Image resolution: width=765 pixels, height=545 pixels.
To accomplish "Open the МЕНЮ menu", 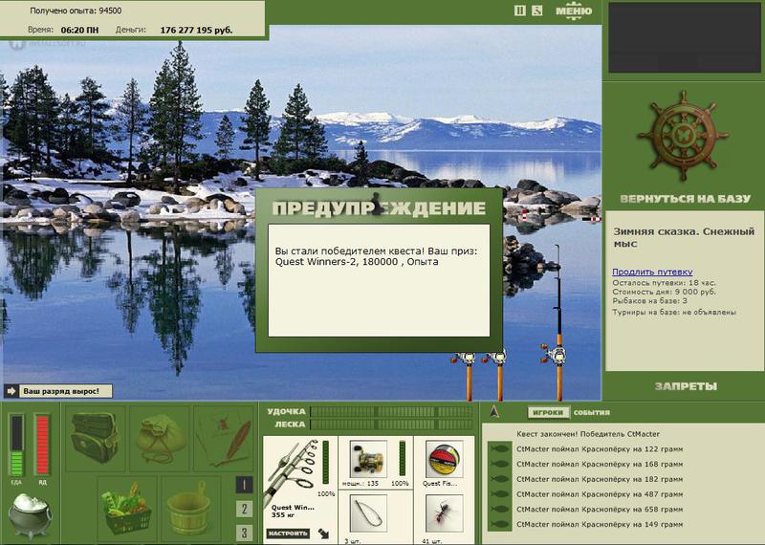I will tap(574, 11).
